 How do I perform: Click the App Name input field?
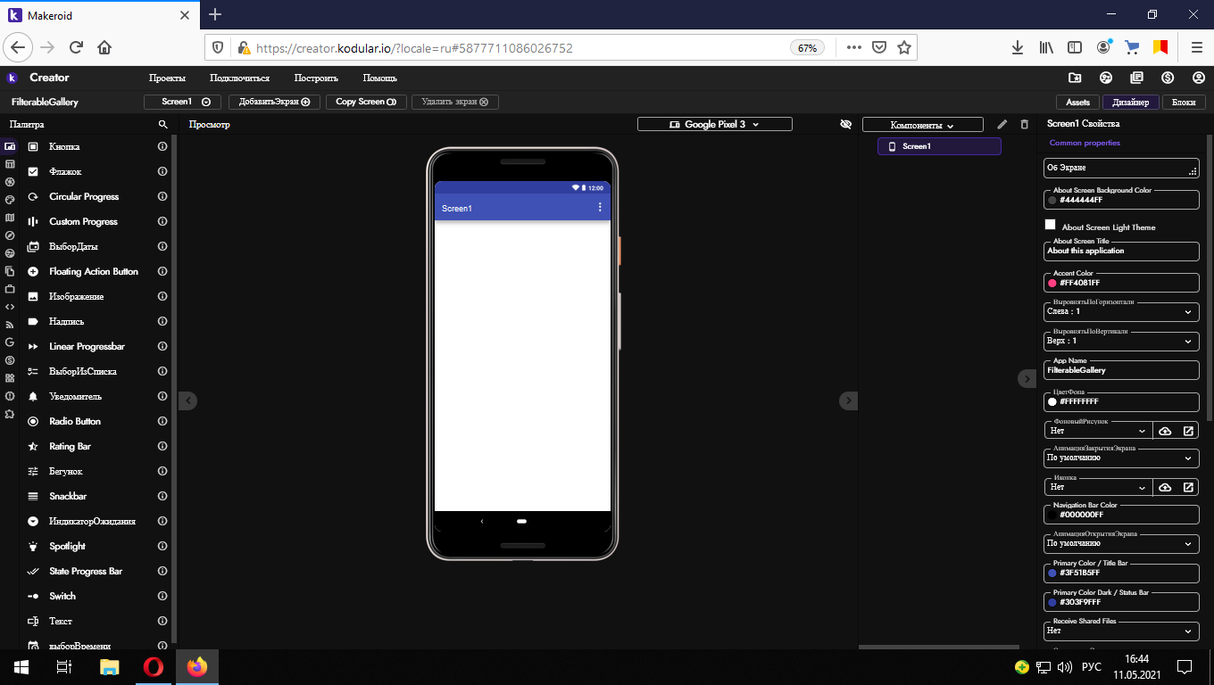pyautogui.click(x=1120, y=370)
